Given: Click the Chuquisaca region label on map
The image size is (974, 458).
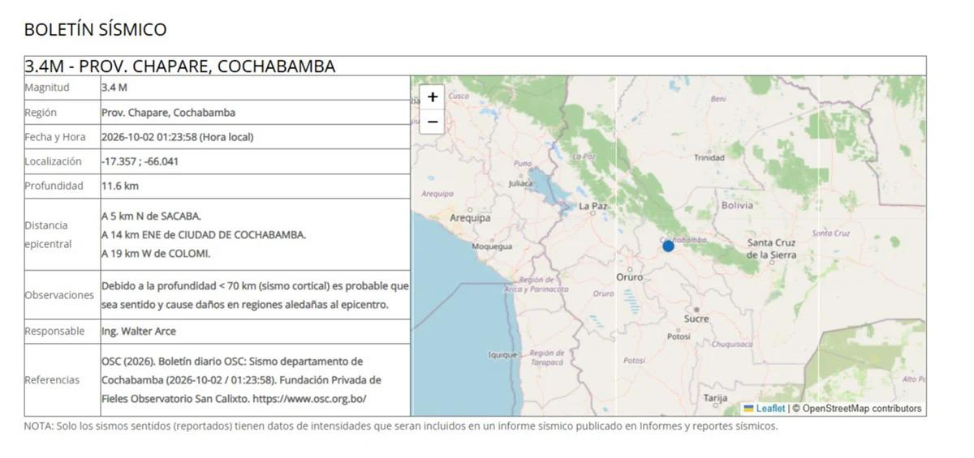Looking at the screenshot, I should tap(733, 344).
